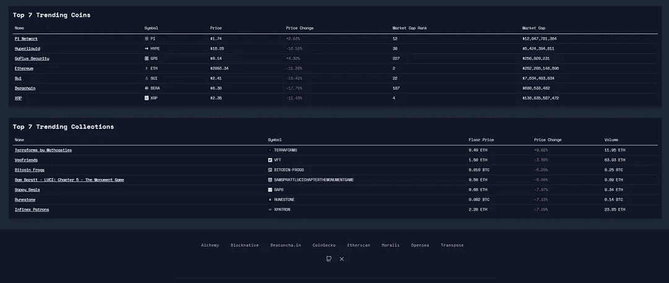The image size is (669, 283).
Task: Select Terraforms floor price 0.49 ETH
Action: (478, 150)
